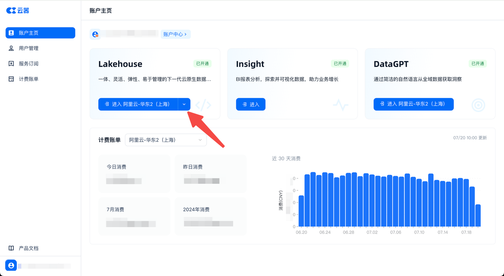504x276 pixels.
Task: Click the 2024年消费 card
Action: click(x=211, y=216)
